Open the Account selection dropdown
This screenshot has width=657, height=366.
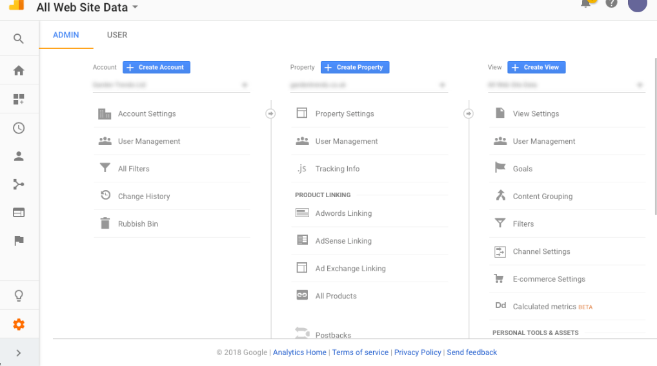coord(171,85)
